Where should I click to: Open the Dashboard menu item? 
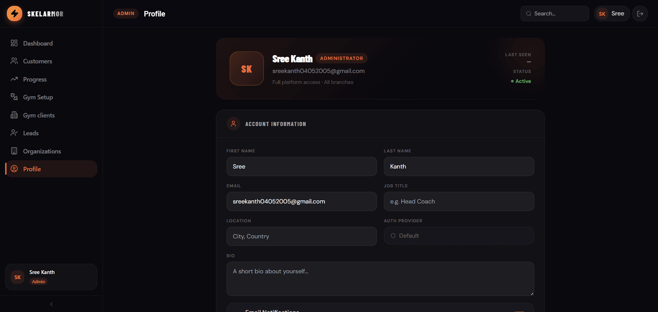pyautogui.click(x=51, y=43)
